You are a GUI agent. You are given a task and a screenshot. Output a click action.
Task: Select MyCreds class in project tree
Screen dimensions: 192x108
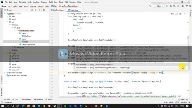click(28, 36)
